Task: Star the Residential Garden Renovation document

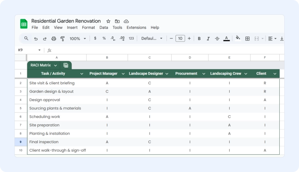Action: [x=108, y=21]
